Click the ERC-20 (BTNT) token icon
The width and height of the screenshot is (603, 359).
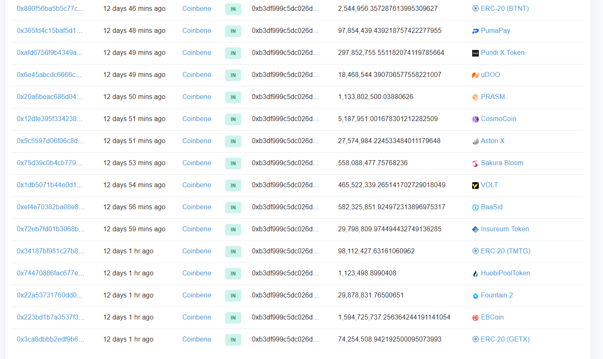click(x=475, y=9)
